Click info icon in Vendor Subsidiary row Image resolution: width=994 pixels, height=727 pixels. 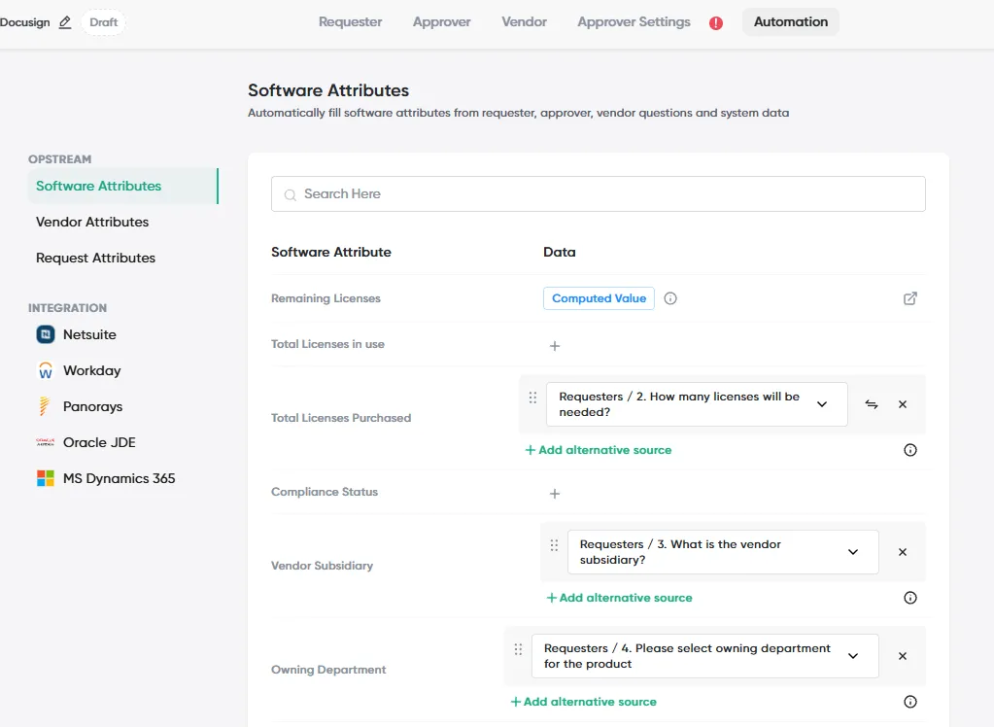coord(909,598)
